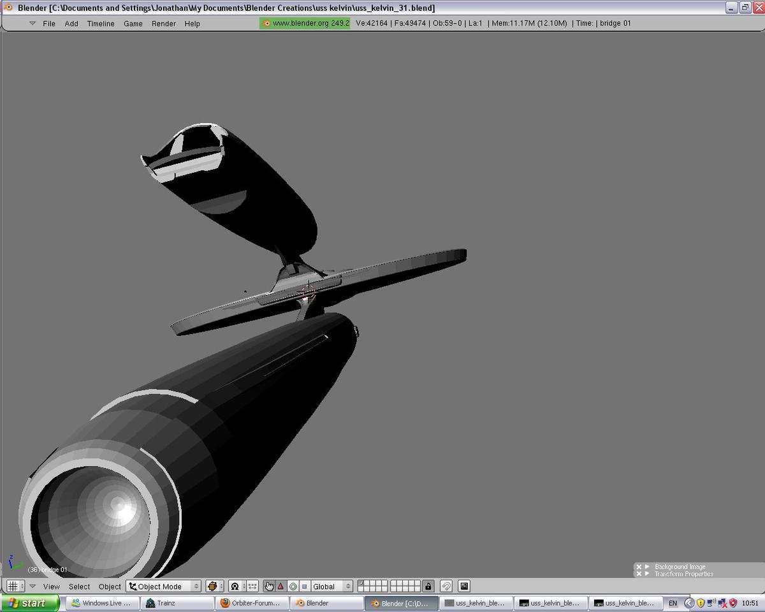Expand the Transform Properties panel
This screenshot has width=765, height=612.
(x=647, y=574)
